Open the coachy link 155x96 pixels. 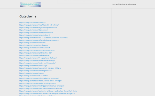coord(32,73)
